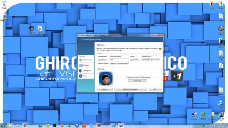Open the About section in sidebar

click(x=85, y=76)
